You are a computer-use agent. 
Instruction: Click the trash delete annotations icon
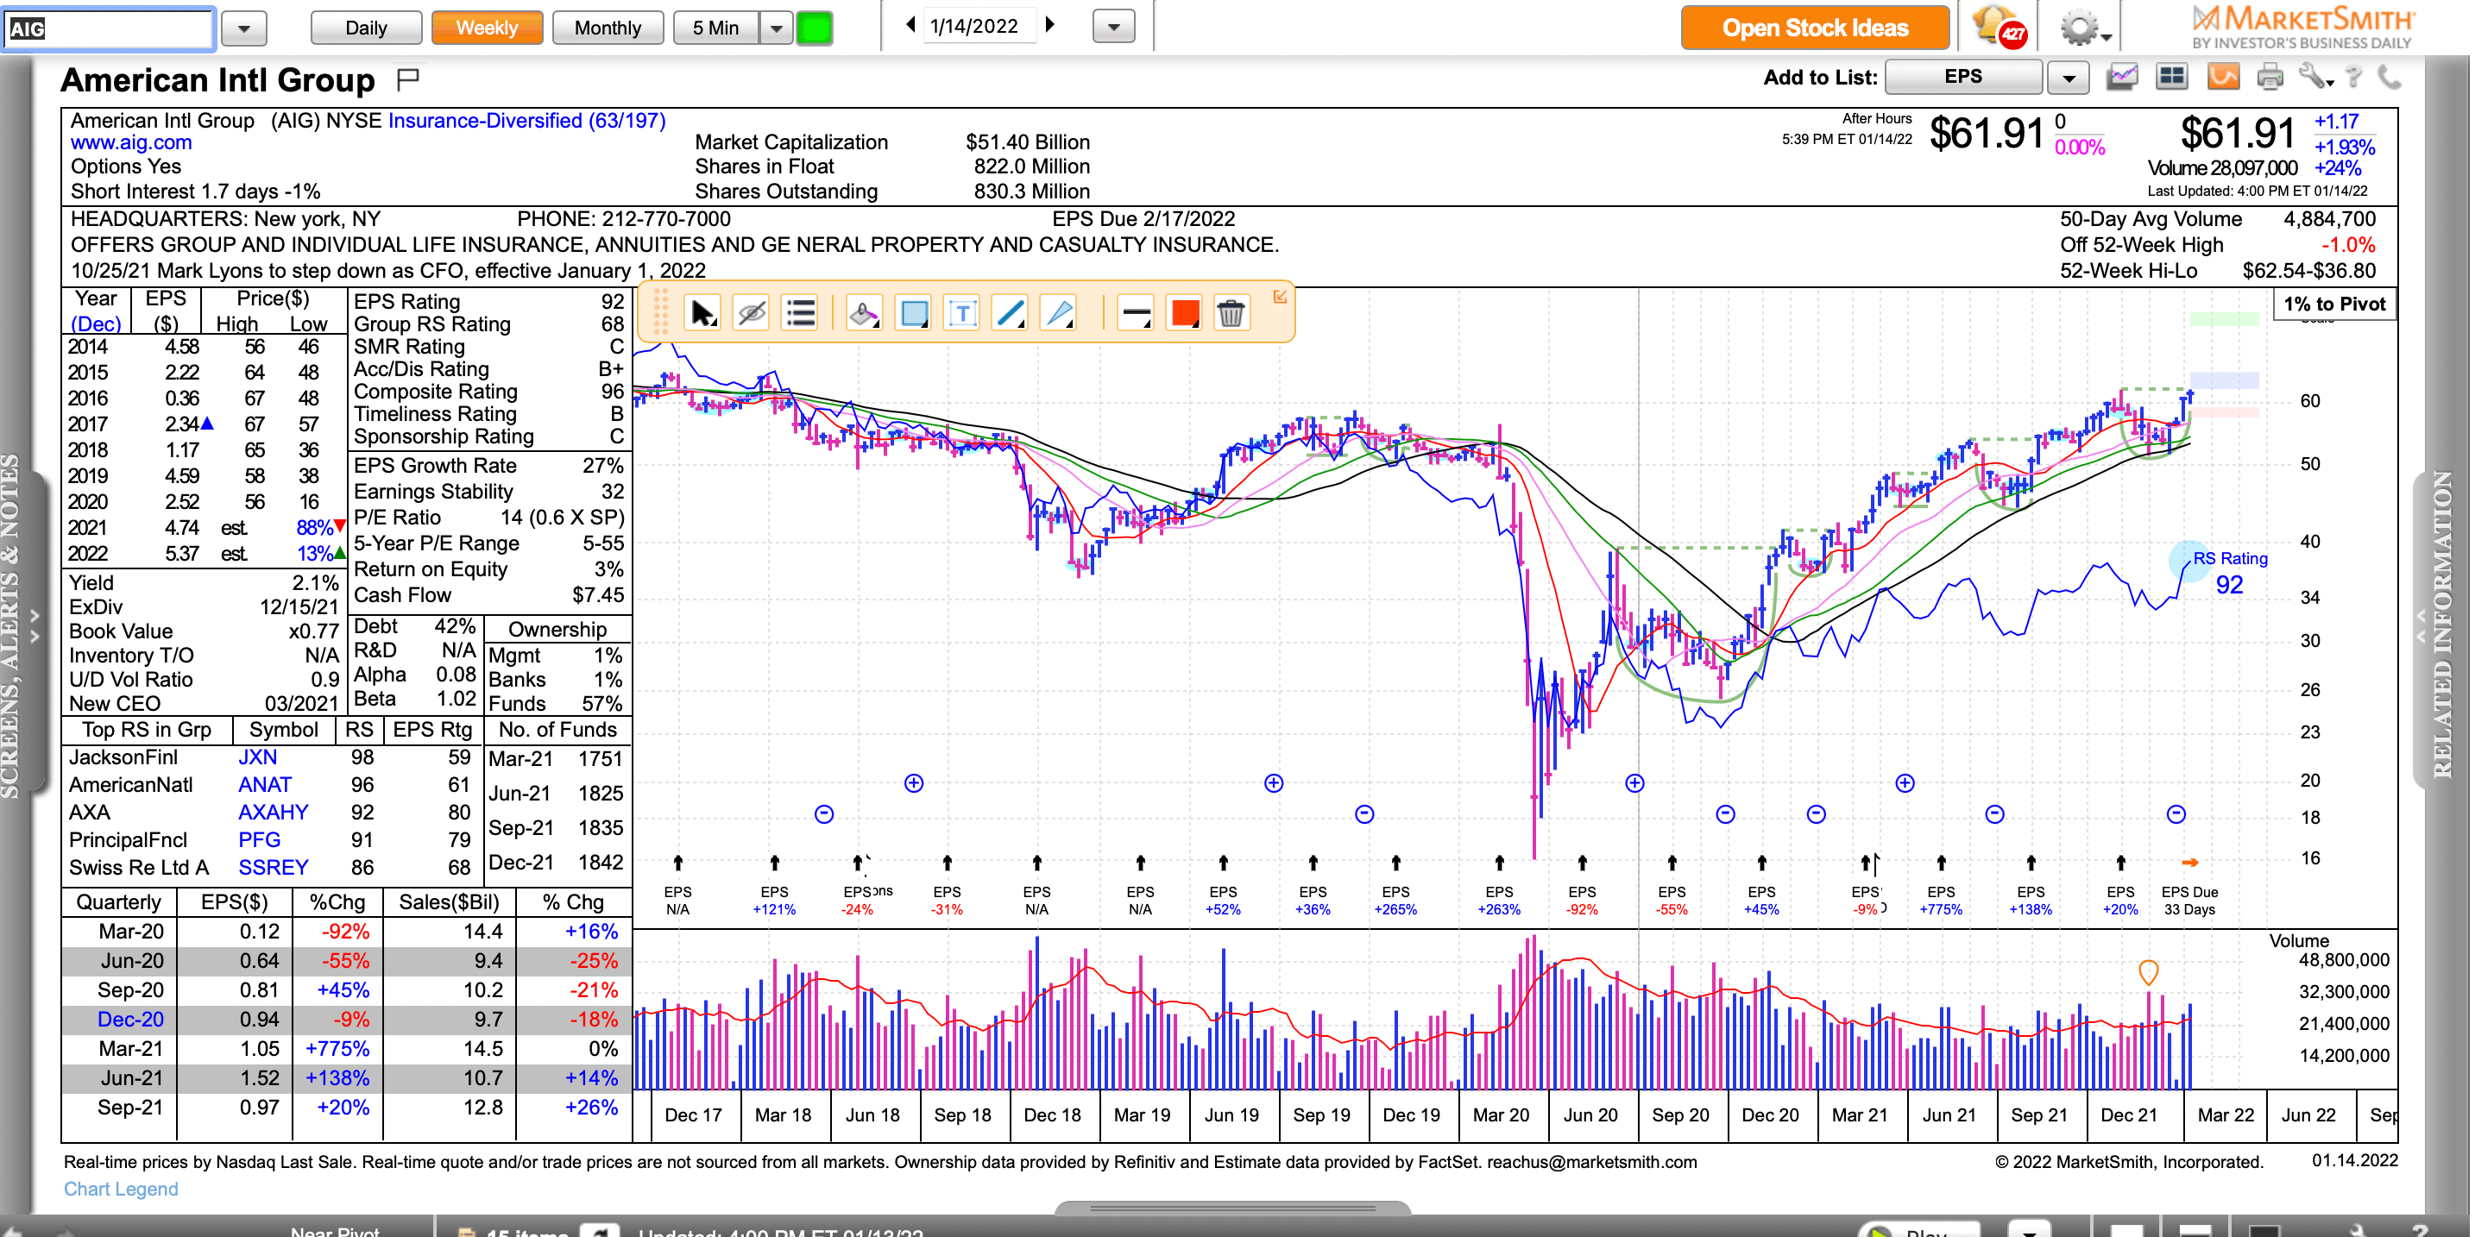[x=1231, y=313]
